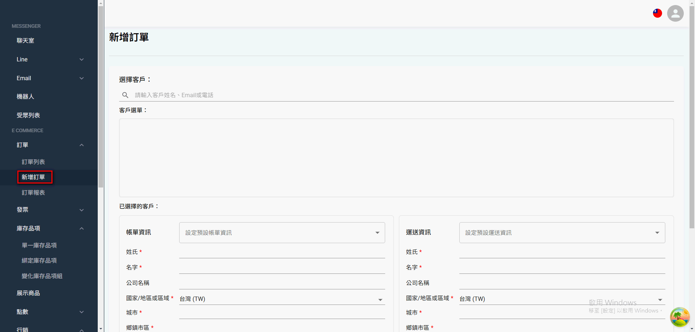Viewport: 695px width, 332px height.
Task: Click the Taiwan flag language icon
Action: 657,13
